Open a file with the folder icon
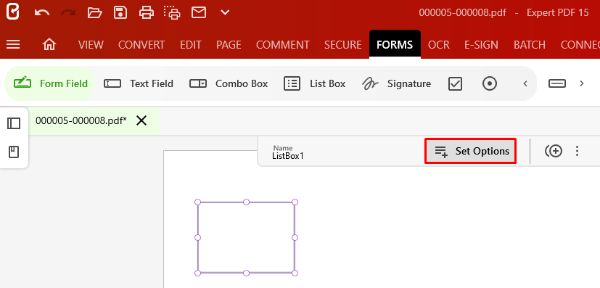 point(94,12)
